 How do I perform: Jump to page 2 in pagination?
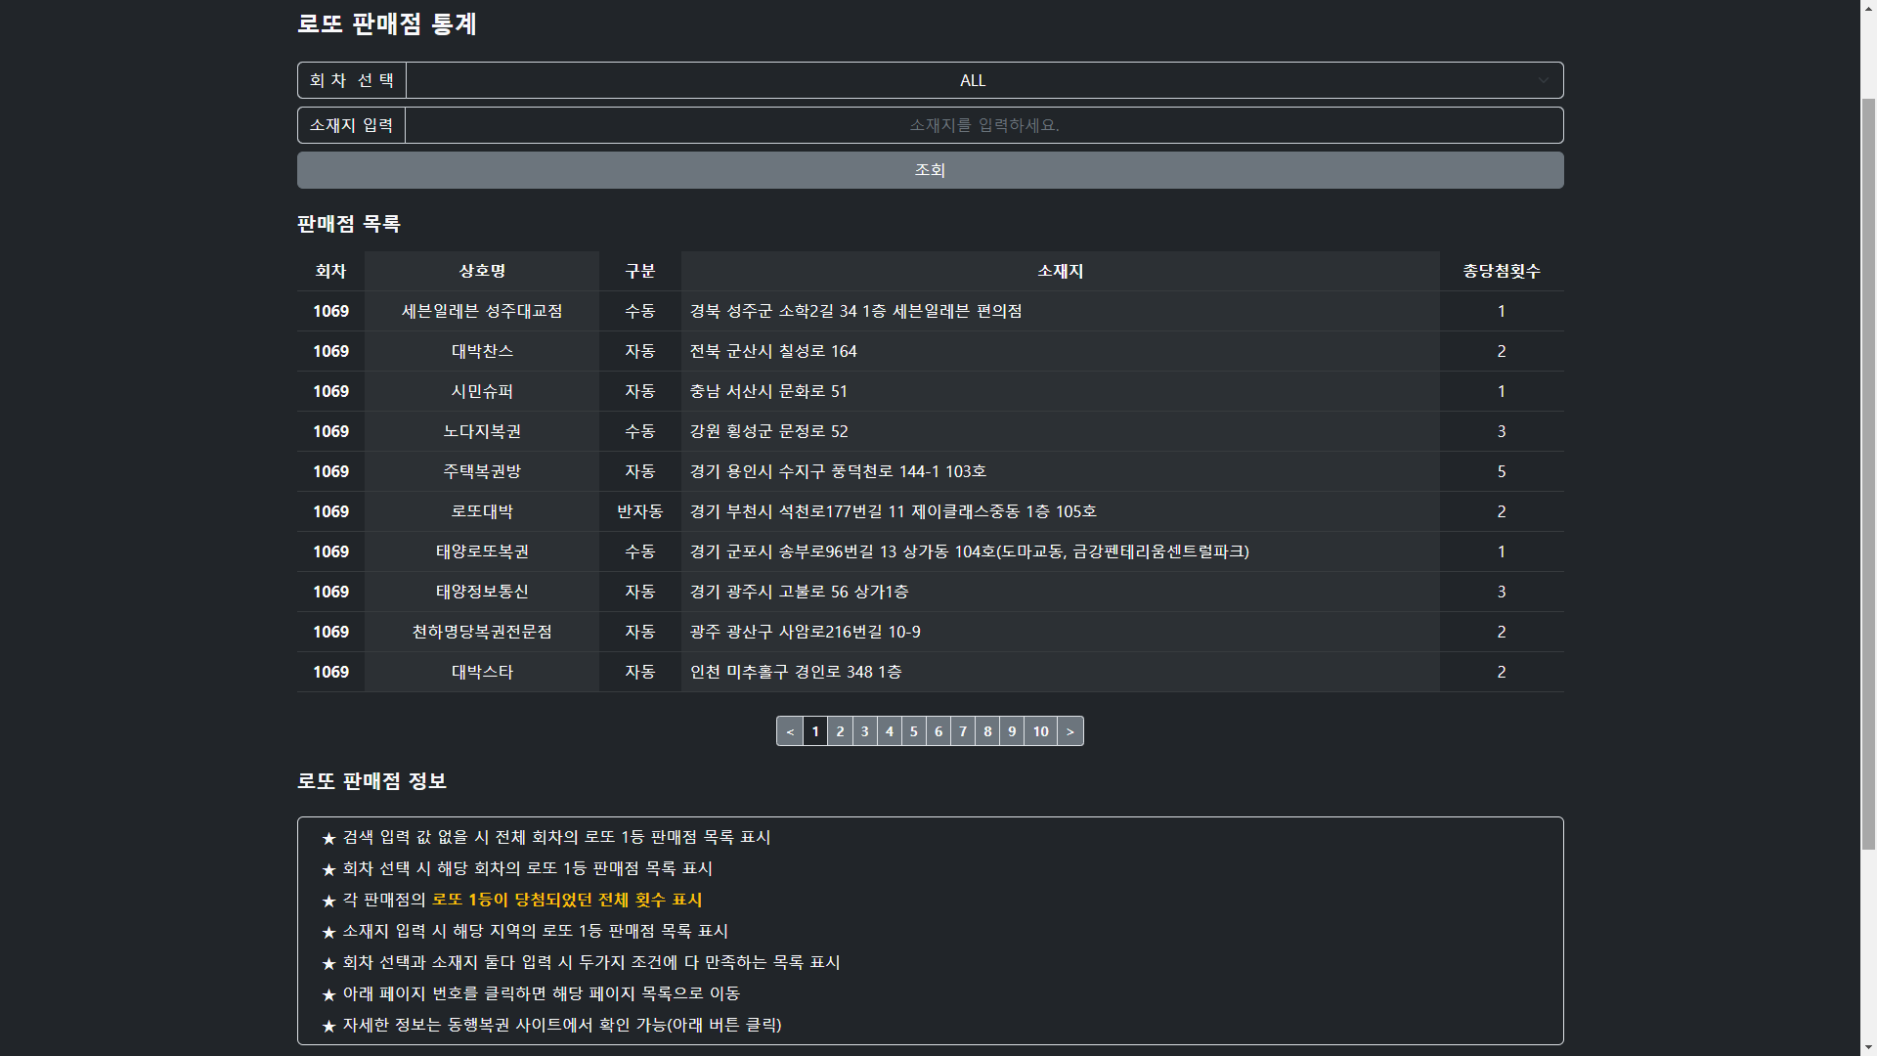pos(840,731)
